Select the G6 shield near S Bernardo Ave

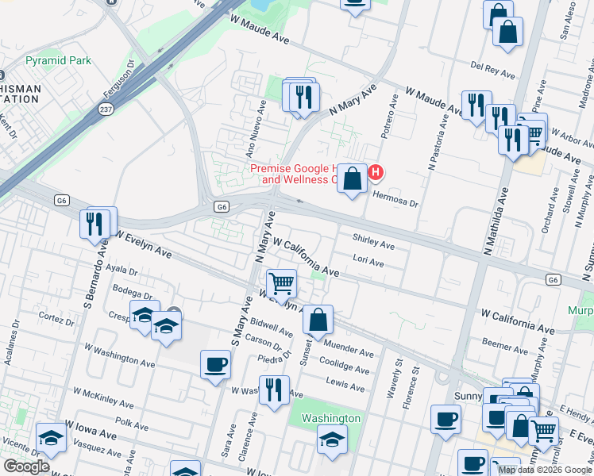tap(62, 200)
